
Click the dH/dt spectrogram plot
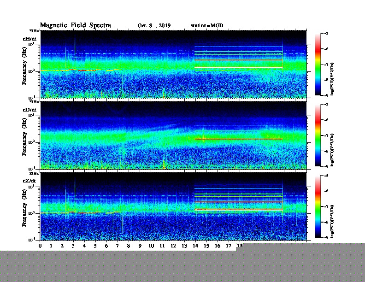(173, 64)
